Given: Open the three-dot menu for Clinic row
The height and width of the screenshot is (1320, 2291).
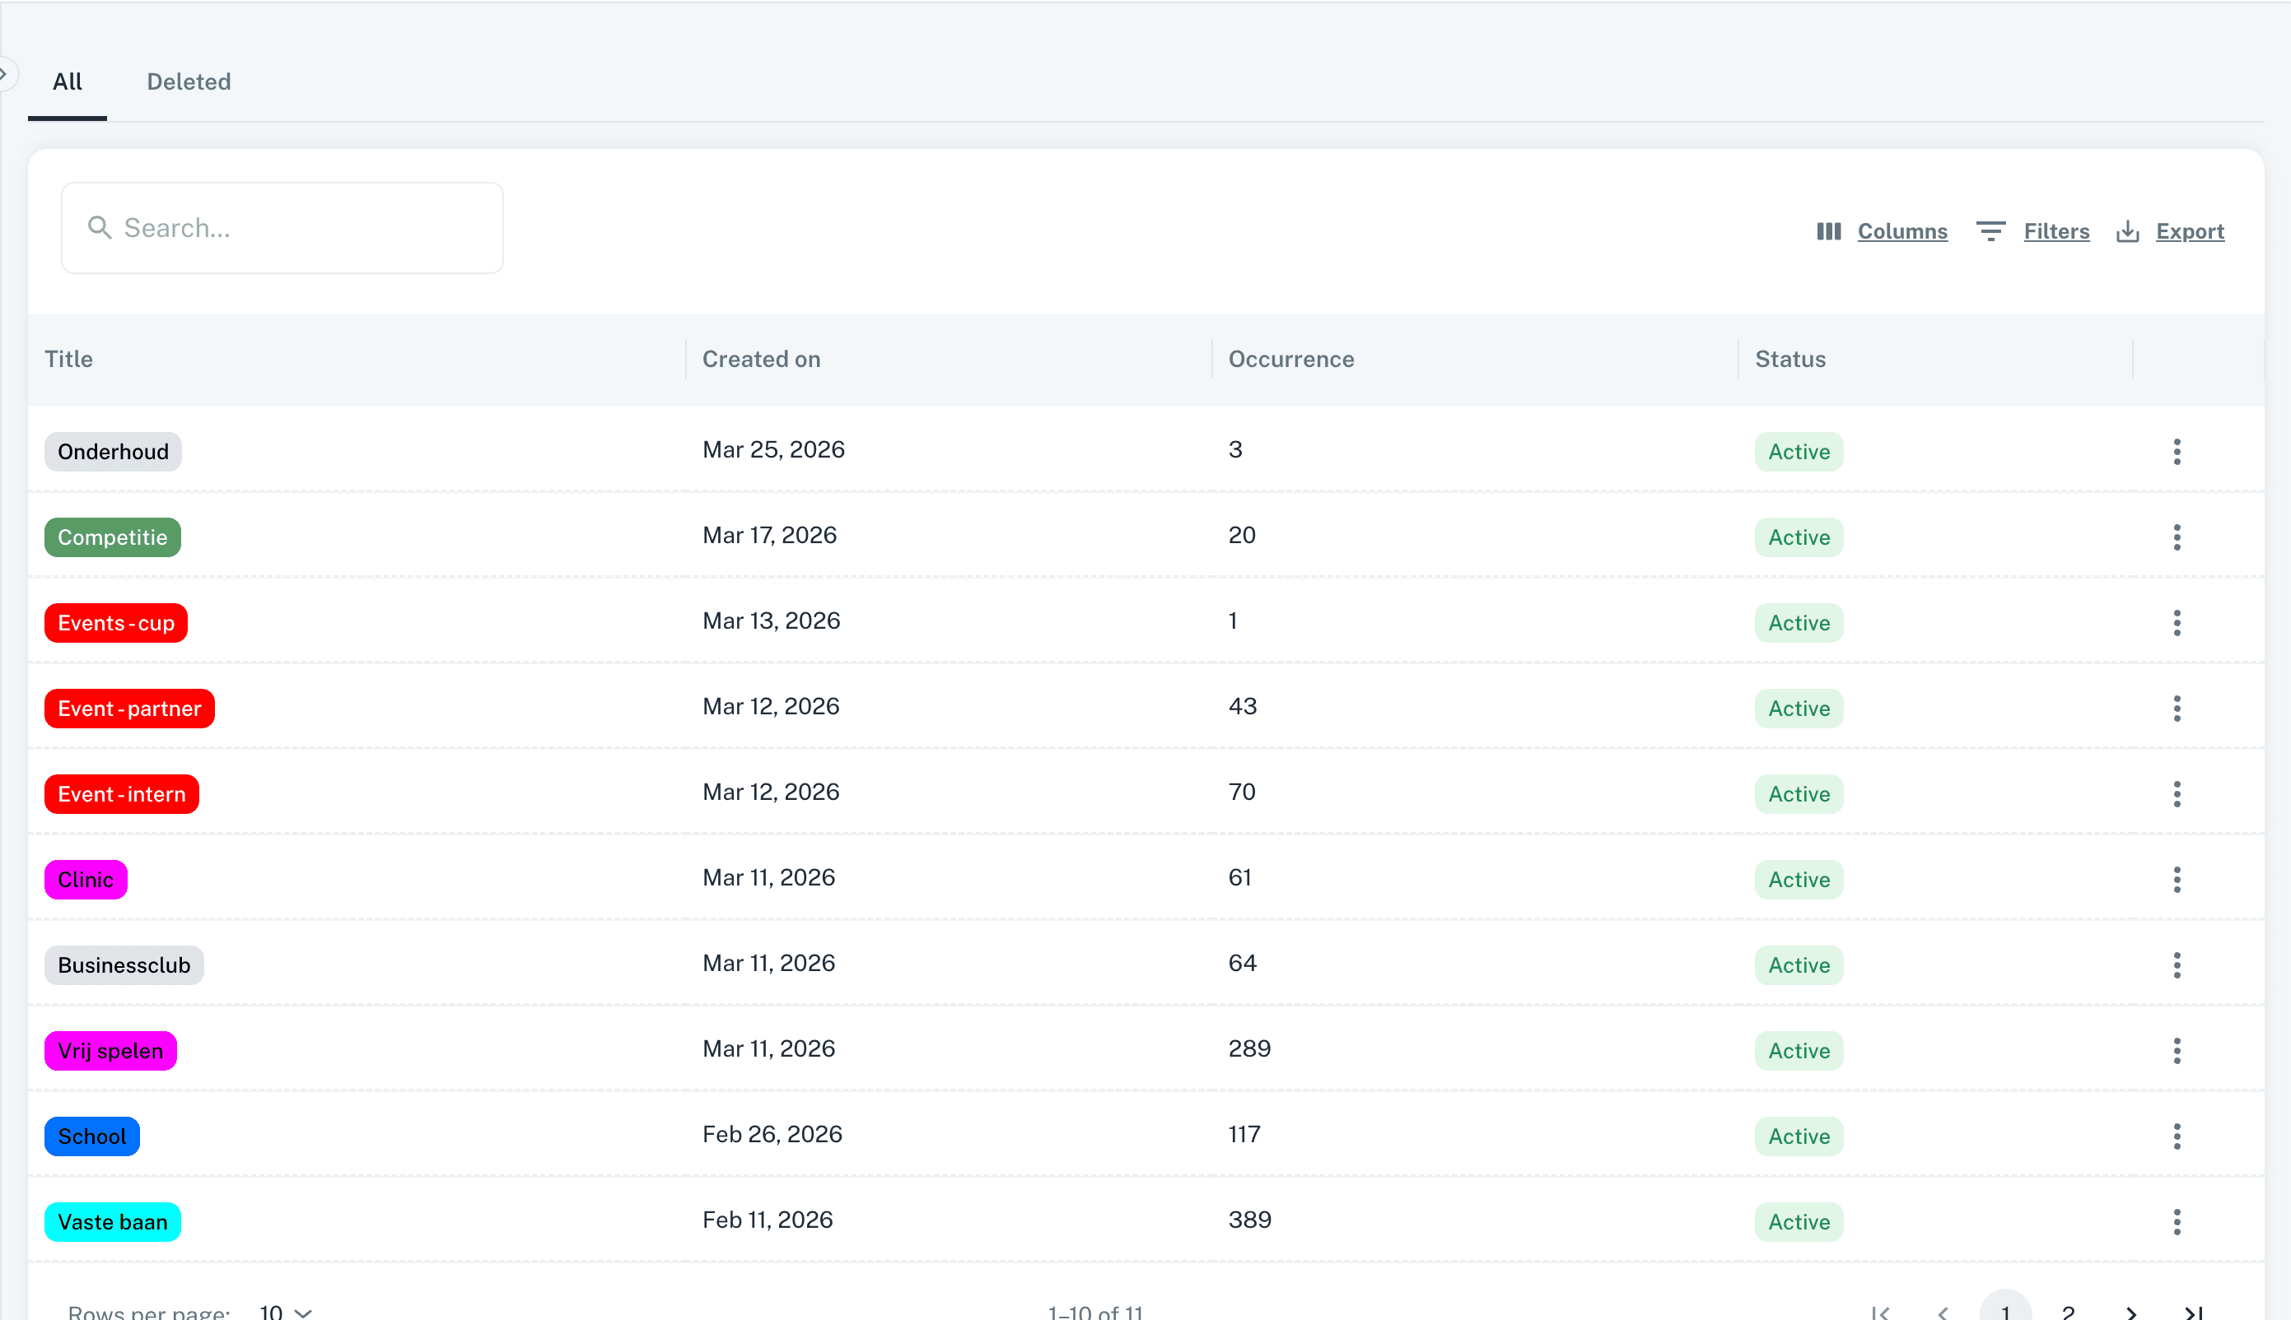Looking at the screenshot, I should [2176, 880].
